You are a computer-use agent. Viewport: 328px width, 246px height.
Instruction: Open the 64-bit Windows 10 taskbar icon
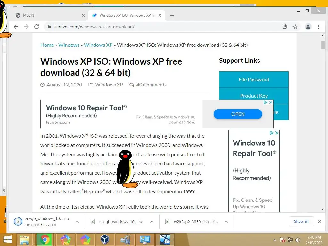tap(165, 240)
